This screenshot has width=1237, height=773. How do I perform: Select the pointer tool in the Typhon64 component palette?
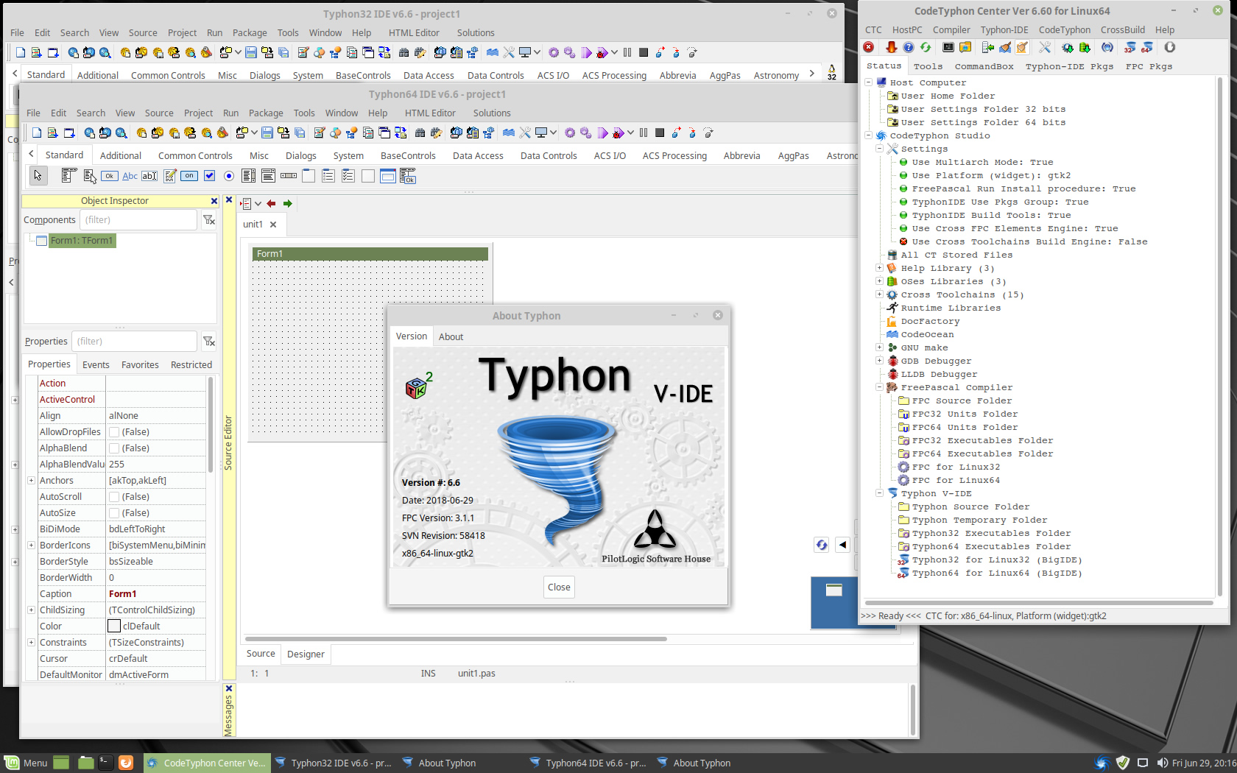coord(38,176)
